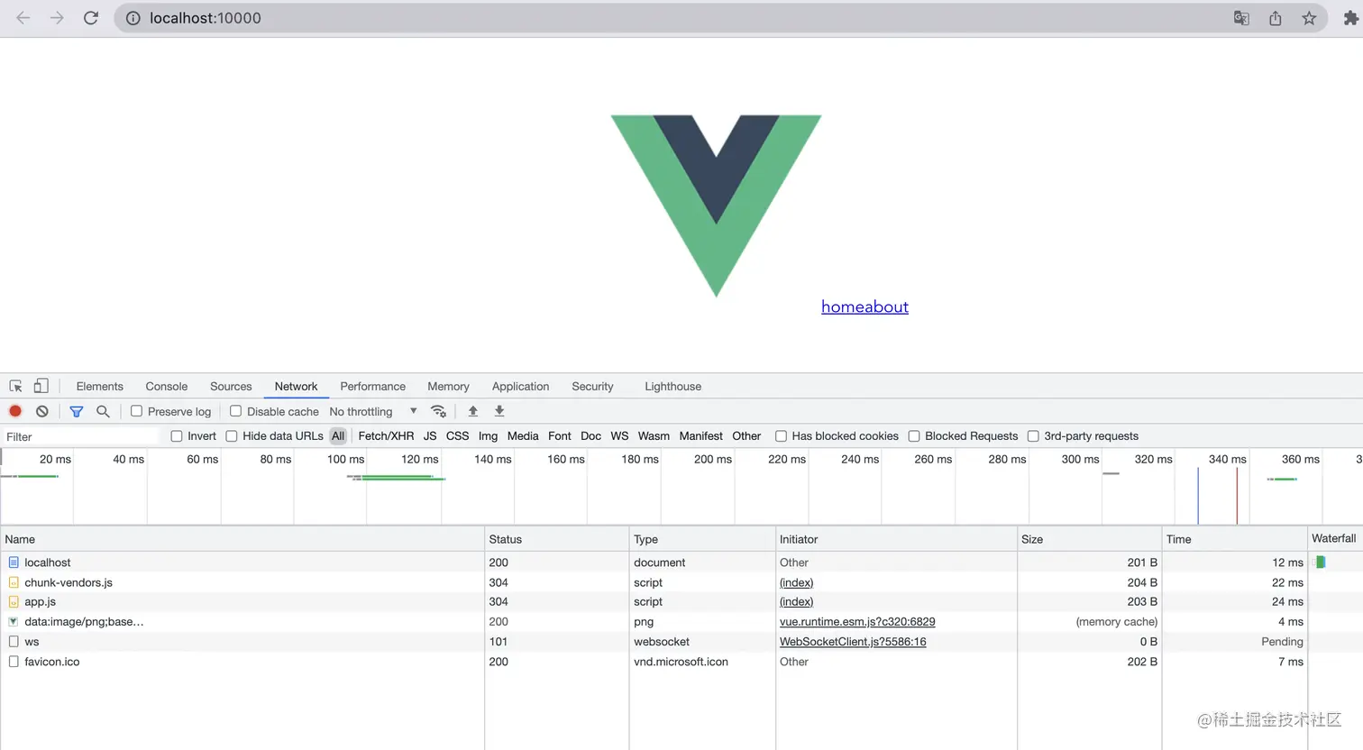Click the 340 ms timeline marker
This screenshot has height=750, width=1363.
(x=1227, y=459)
